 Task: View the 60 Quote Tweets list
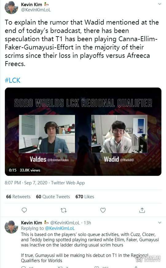[53, 197]
